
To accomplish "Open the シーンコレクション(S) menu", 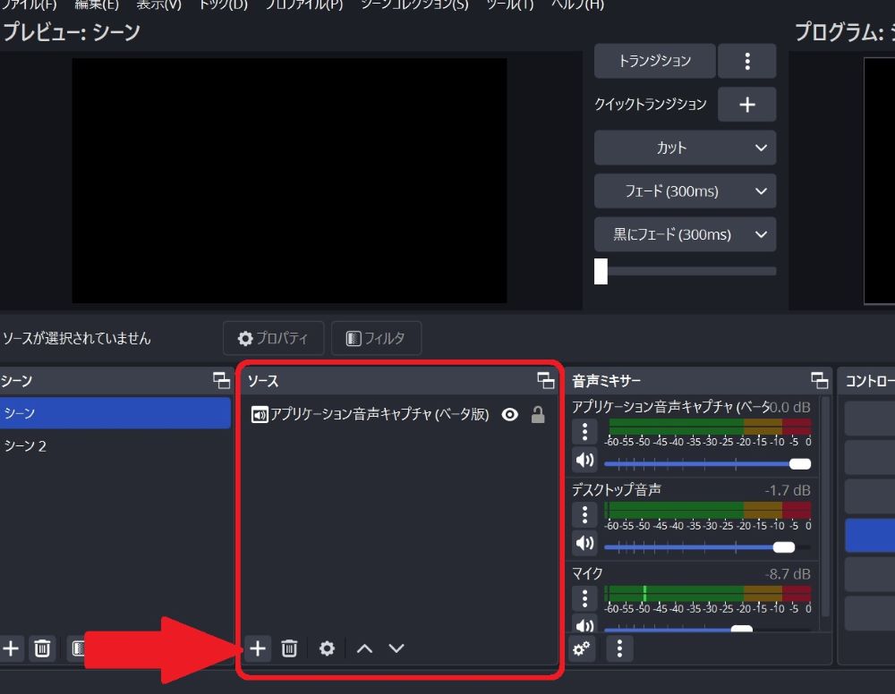I will pyautogui.click(x=414, y=4).
